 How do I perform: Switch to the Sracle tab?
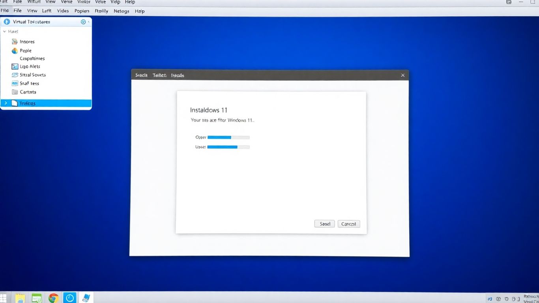(x=141, y=75)
